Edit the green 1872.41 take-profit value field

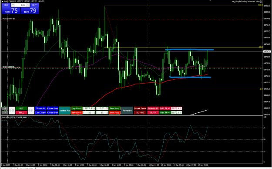(x=176, y=112)
